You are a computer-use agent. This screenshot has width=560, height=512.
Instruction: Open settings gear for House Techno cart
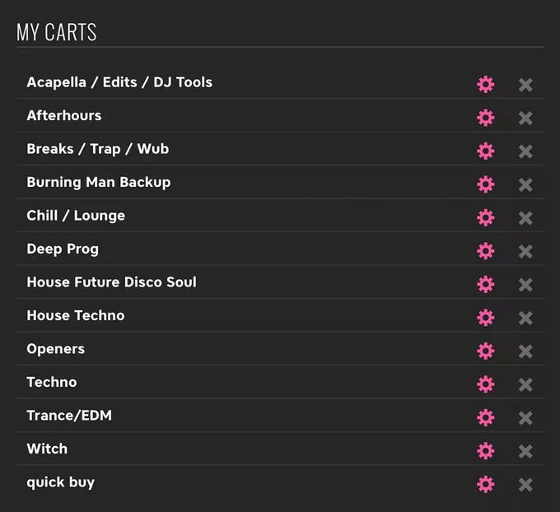486,318
